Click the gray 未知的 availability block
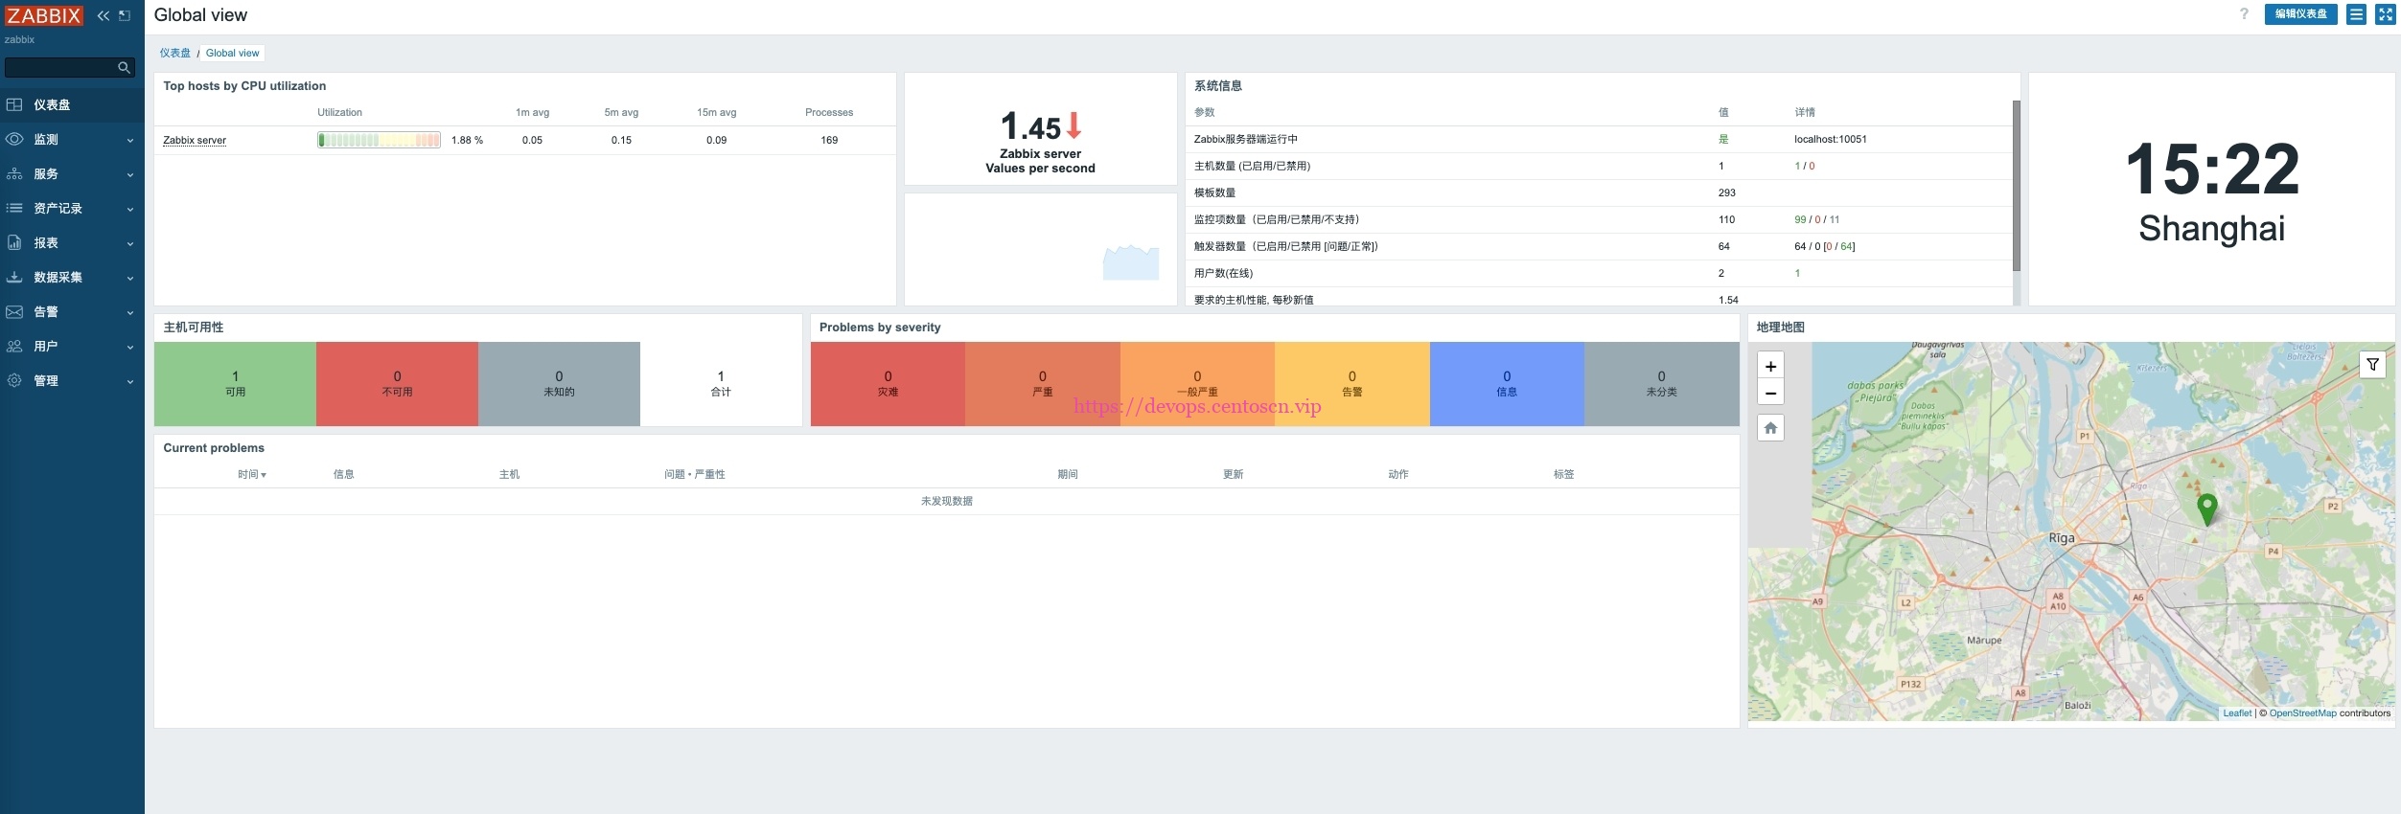 [x=559, y=384]
